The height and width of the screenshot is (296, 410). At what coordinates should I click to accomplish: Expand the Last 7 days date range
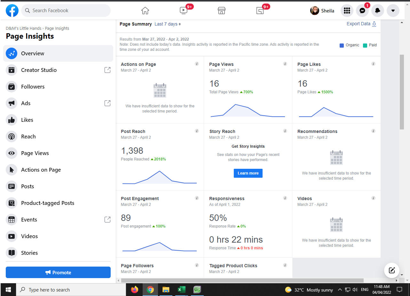[168, 24]
